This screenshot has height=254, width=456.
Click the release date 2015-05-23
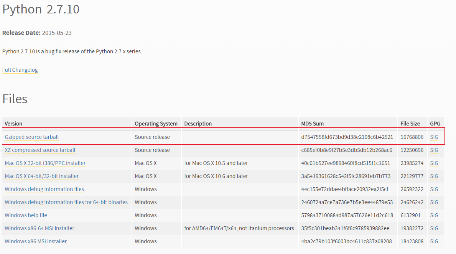pos(57,33)
